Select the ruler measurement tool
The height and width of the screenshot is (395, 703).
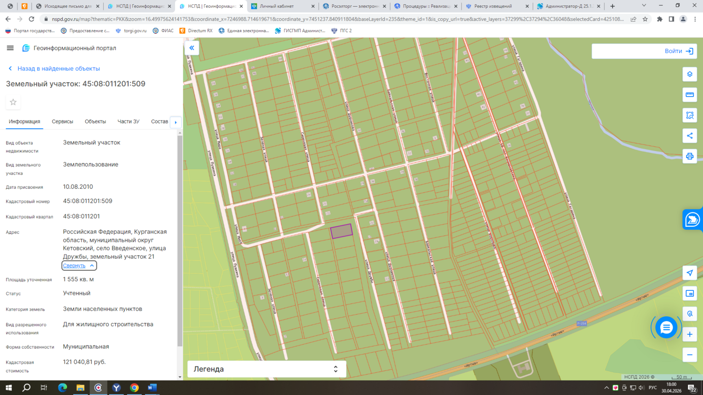pyautogui.click(x=689, y=95)
